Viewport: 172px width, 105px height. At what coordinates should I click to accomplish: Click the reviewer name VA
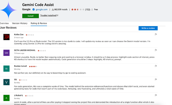coord(15,79)
